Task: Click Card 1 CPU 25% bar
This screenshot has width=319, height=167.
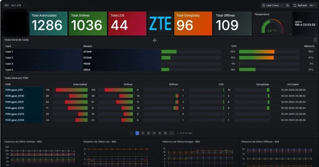Action: coord(191,51)
